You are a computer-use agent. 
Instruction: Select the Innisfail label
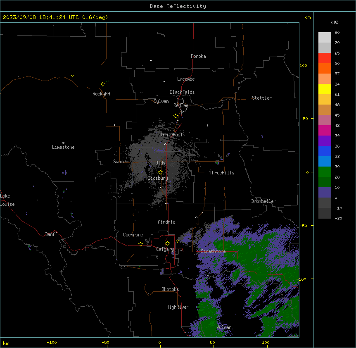click(x=171, y=135)
